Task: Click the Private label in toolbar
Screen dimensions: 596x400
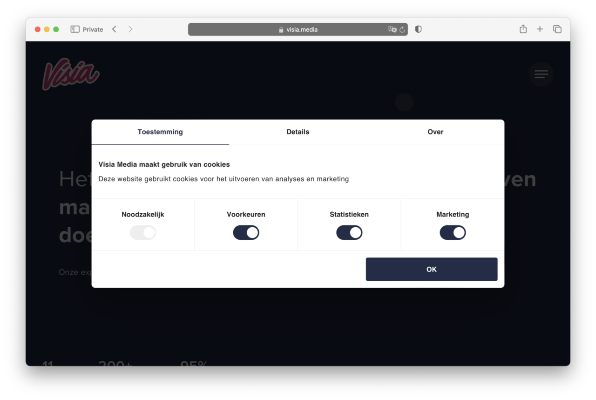Action: [93, 29]
